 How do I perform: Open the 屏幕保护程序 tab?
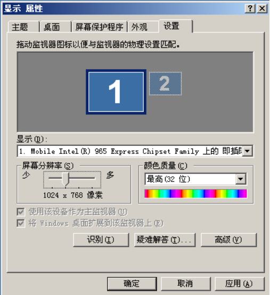100,27
